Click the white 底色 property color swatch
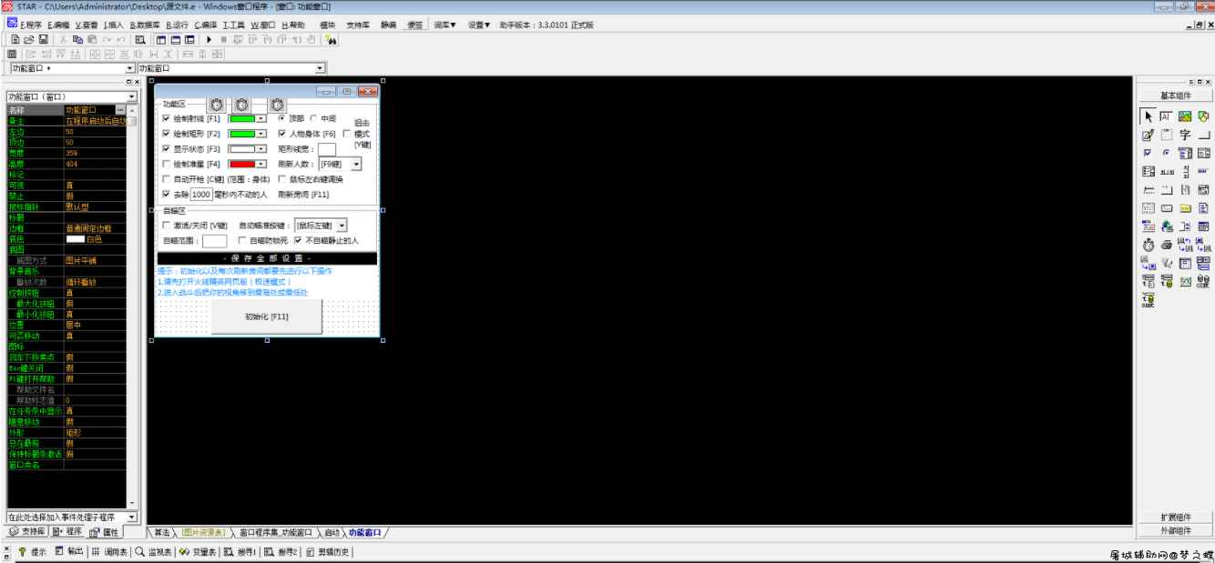Screen dimensions: 1215x563 point(75,239)
